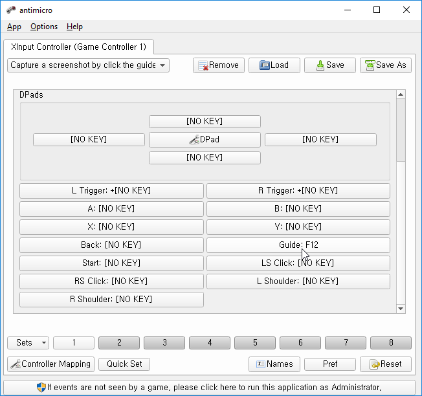The width and height of the screenshot is (422, 396).
Task: Switch to set 2
Action: coord(119,343)
